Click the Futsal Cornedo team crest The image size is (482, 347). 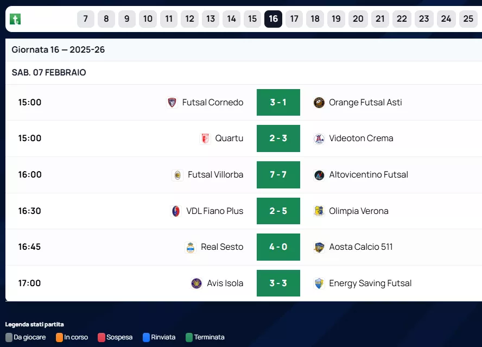click(x=172, y=103)
